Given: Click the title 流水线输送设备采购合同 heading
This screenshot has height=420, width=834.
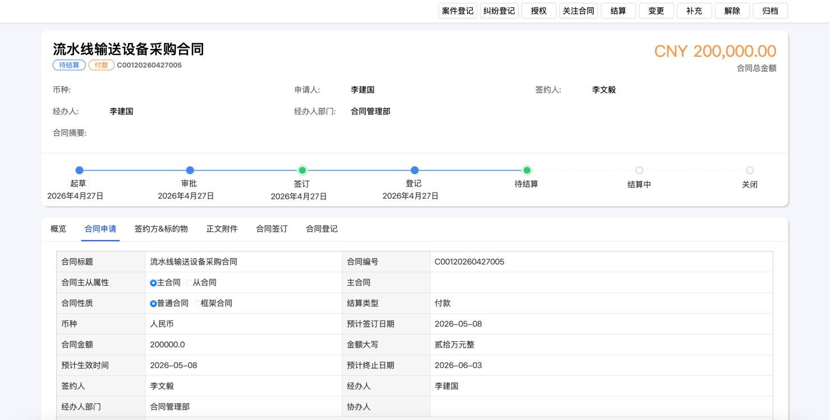Looking at the screenshot, I should tap(129, 49).
